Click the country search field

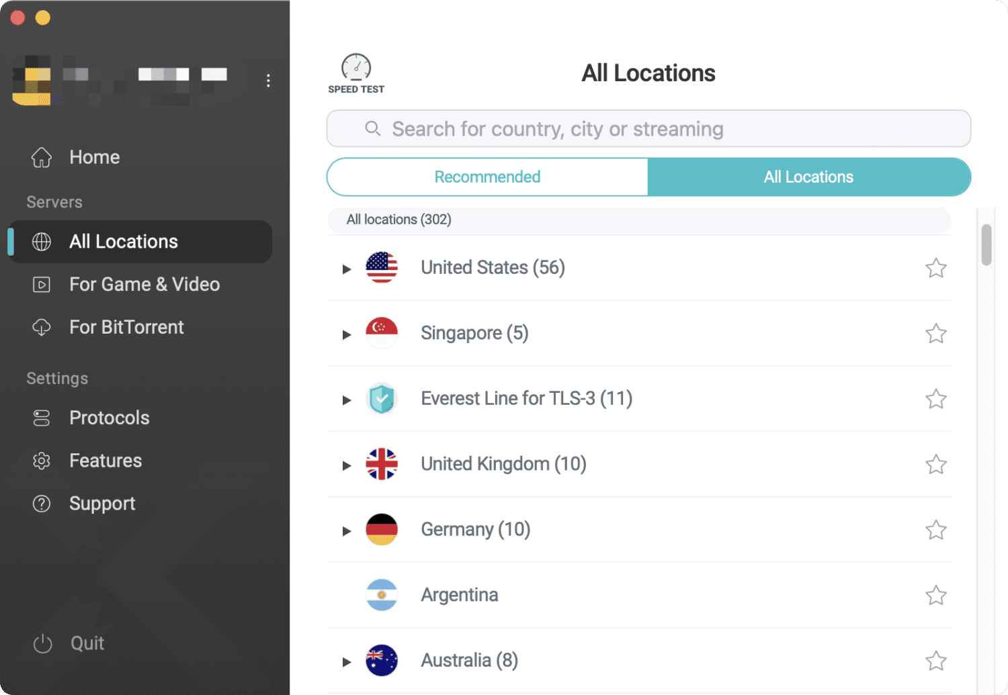tap(648, 129)
